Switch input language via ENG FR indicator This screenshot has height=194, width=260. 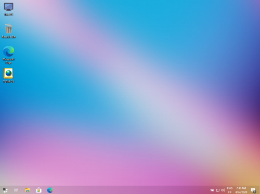tap(230, 190)
